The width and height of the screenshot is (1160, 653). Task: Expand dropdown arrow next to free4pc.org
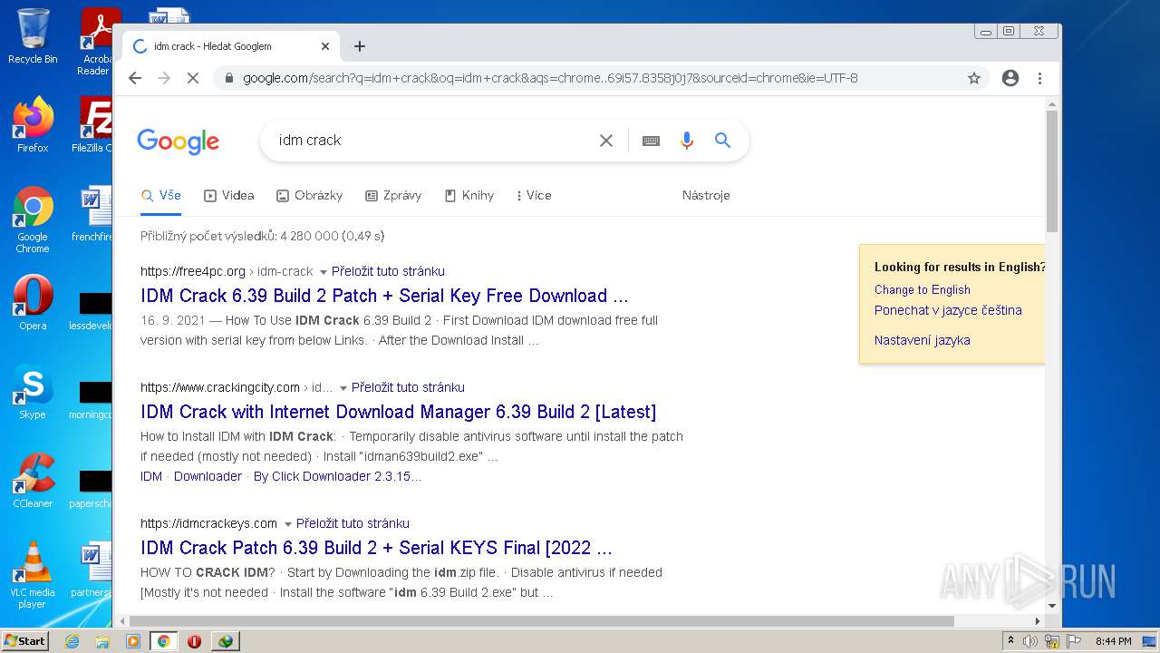(323, 272)
